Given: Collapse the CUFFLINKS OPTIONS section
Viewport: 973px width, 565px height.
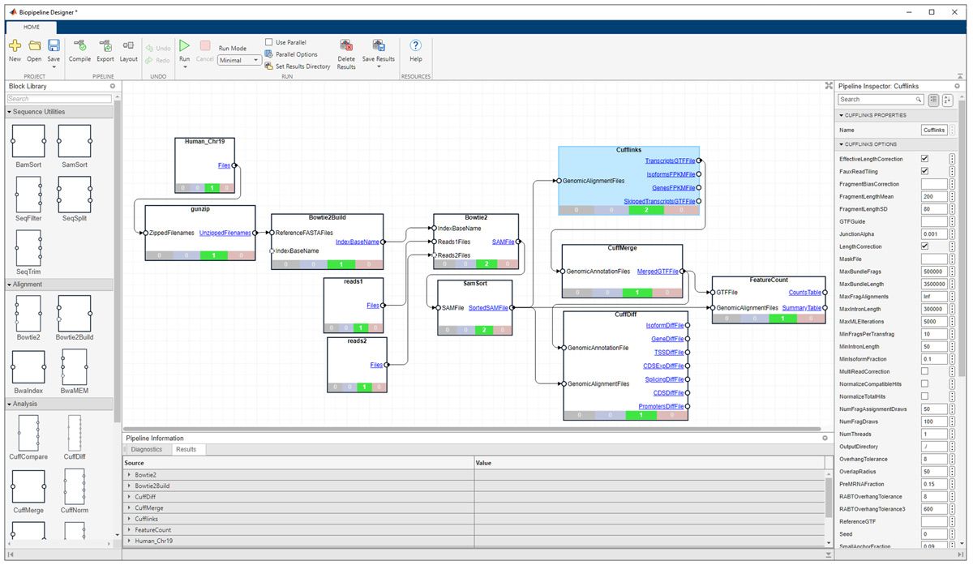Looking at the screenshot, I should (841, 145).
